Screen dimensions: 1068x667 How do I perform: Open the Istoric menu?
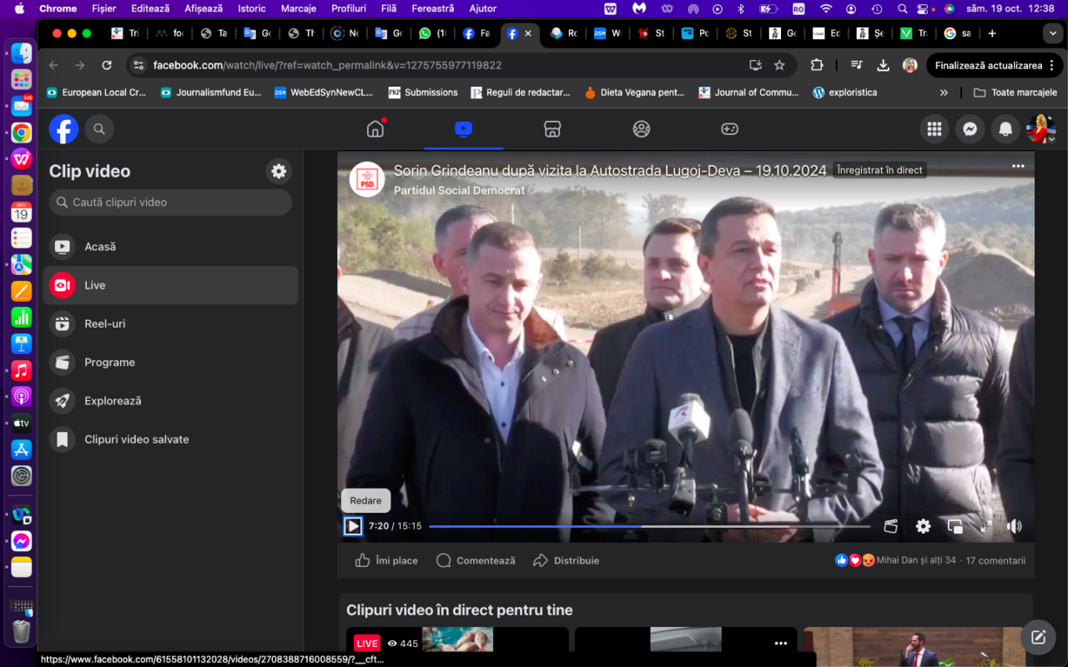(252, 8)
